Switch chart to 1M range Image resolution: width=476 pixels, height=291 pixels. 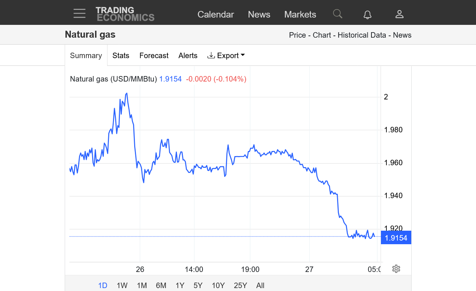pos(142,286)
